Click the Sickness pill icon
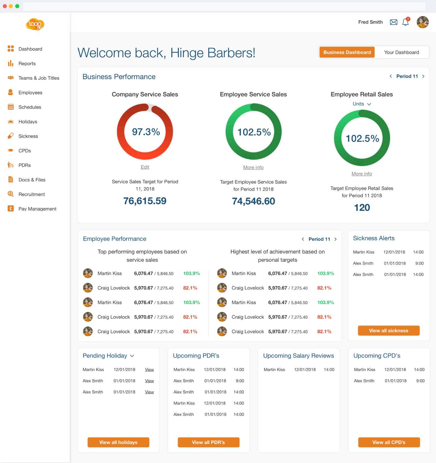The height and width of the screenshot is (463, 436). 11,136
